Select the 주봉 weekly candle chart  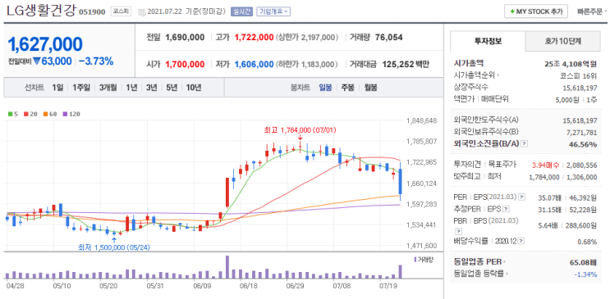point(348,88)
